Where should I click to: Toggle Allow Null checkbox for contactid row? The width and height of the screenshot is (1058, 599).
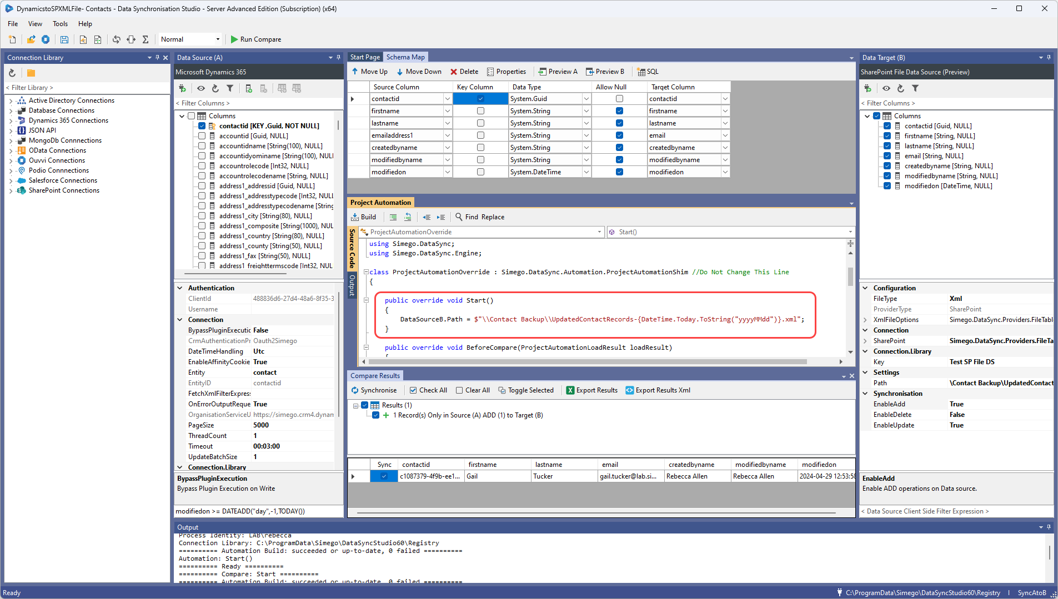619,99
